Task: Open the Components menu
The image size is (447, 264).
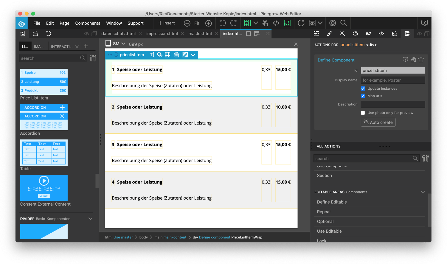Action: 88,23
